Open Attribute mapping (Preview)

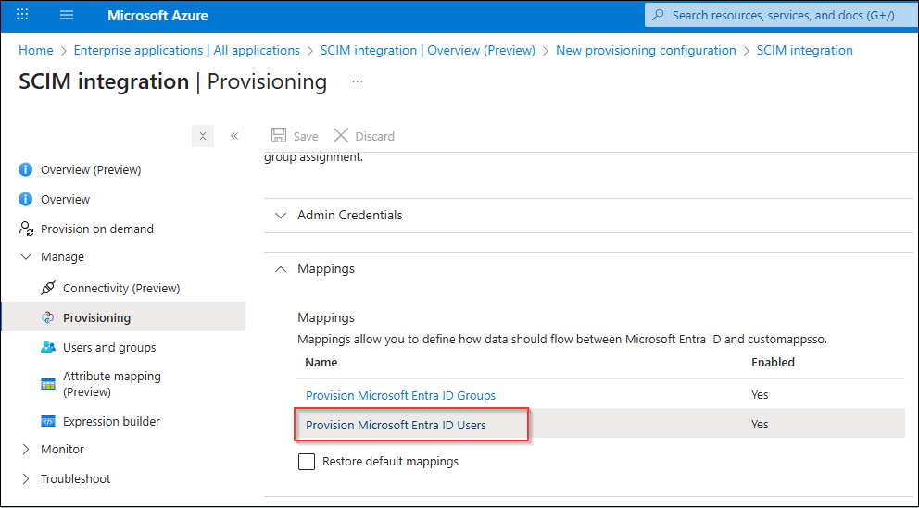[112, 384]
